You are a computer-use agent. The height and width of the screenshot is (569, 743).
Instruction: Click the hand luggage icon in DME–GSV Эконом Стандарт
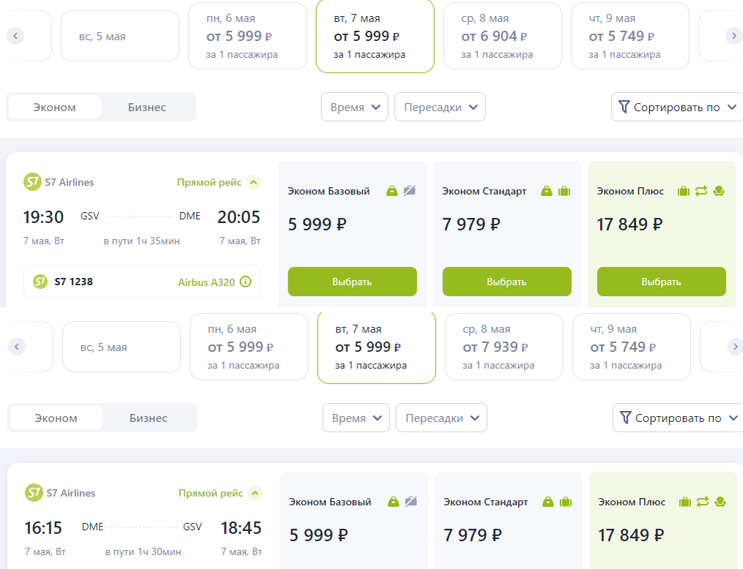[x=548, y=501]
